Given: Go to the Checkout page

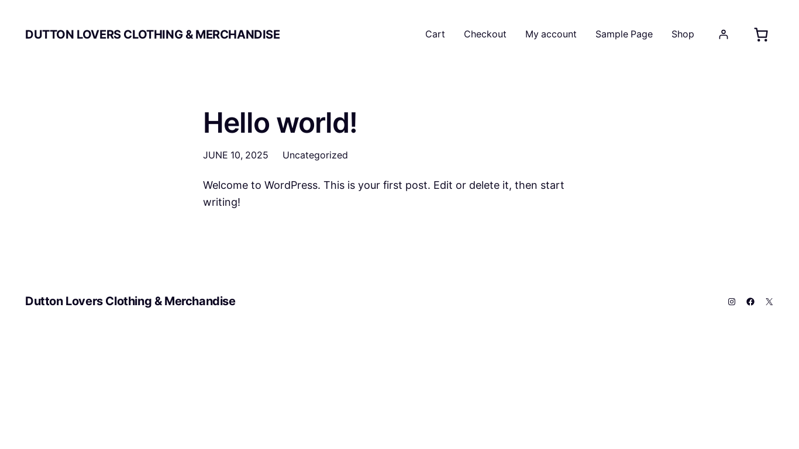Looking at the screenshot, I should tap(485, 34).
